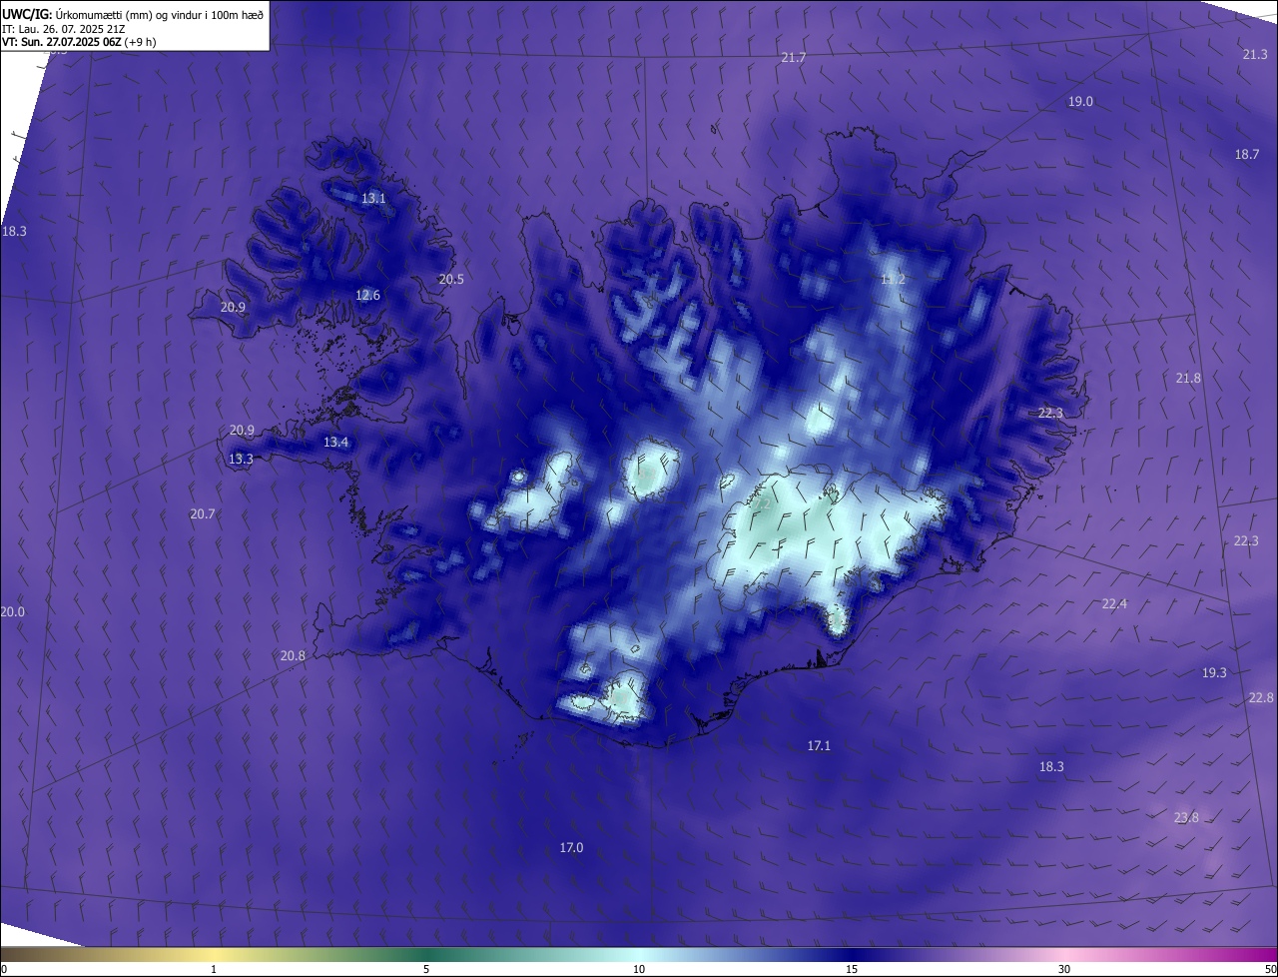The height and width of the screenshot is (977, 1278).
Task: Click the 20.8 value label
Action: pos(293,655)
